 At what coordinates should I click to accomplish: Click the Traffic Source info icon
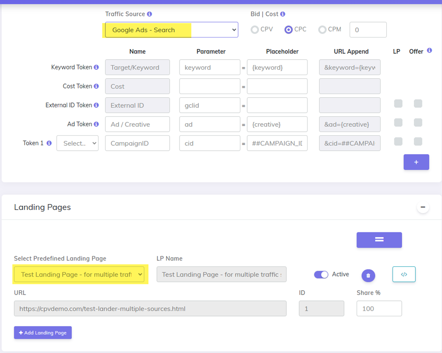coord(149,14)
